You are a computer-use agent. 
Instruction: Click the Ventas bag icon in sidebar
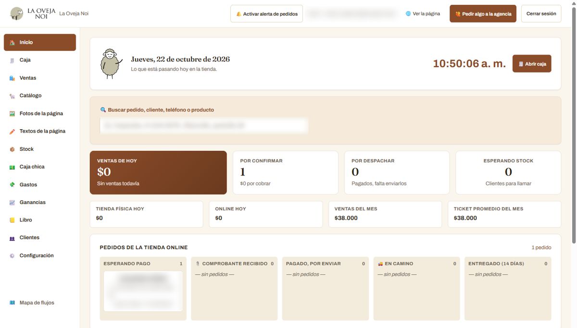click(x=12, y=78)
